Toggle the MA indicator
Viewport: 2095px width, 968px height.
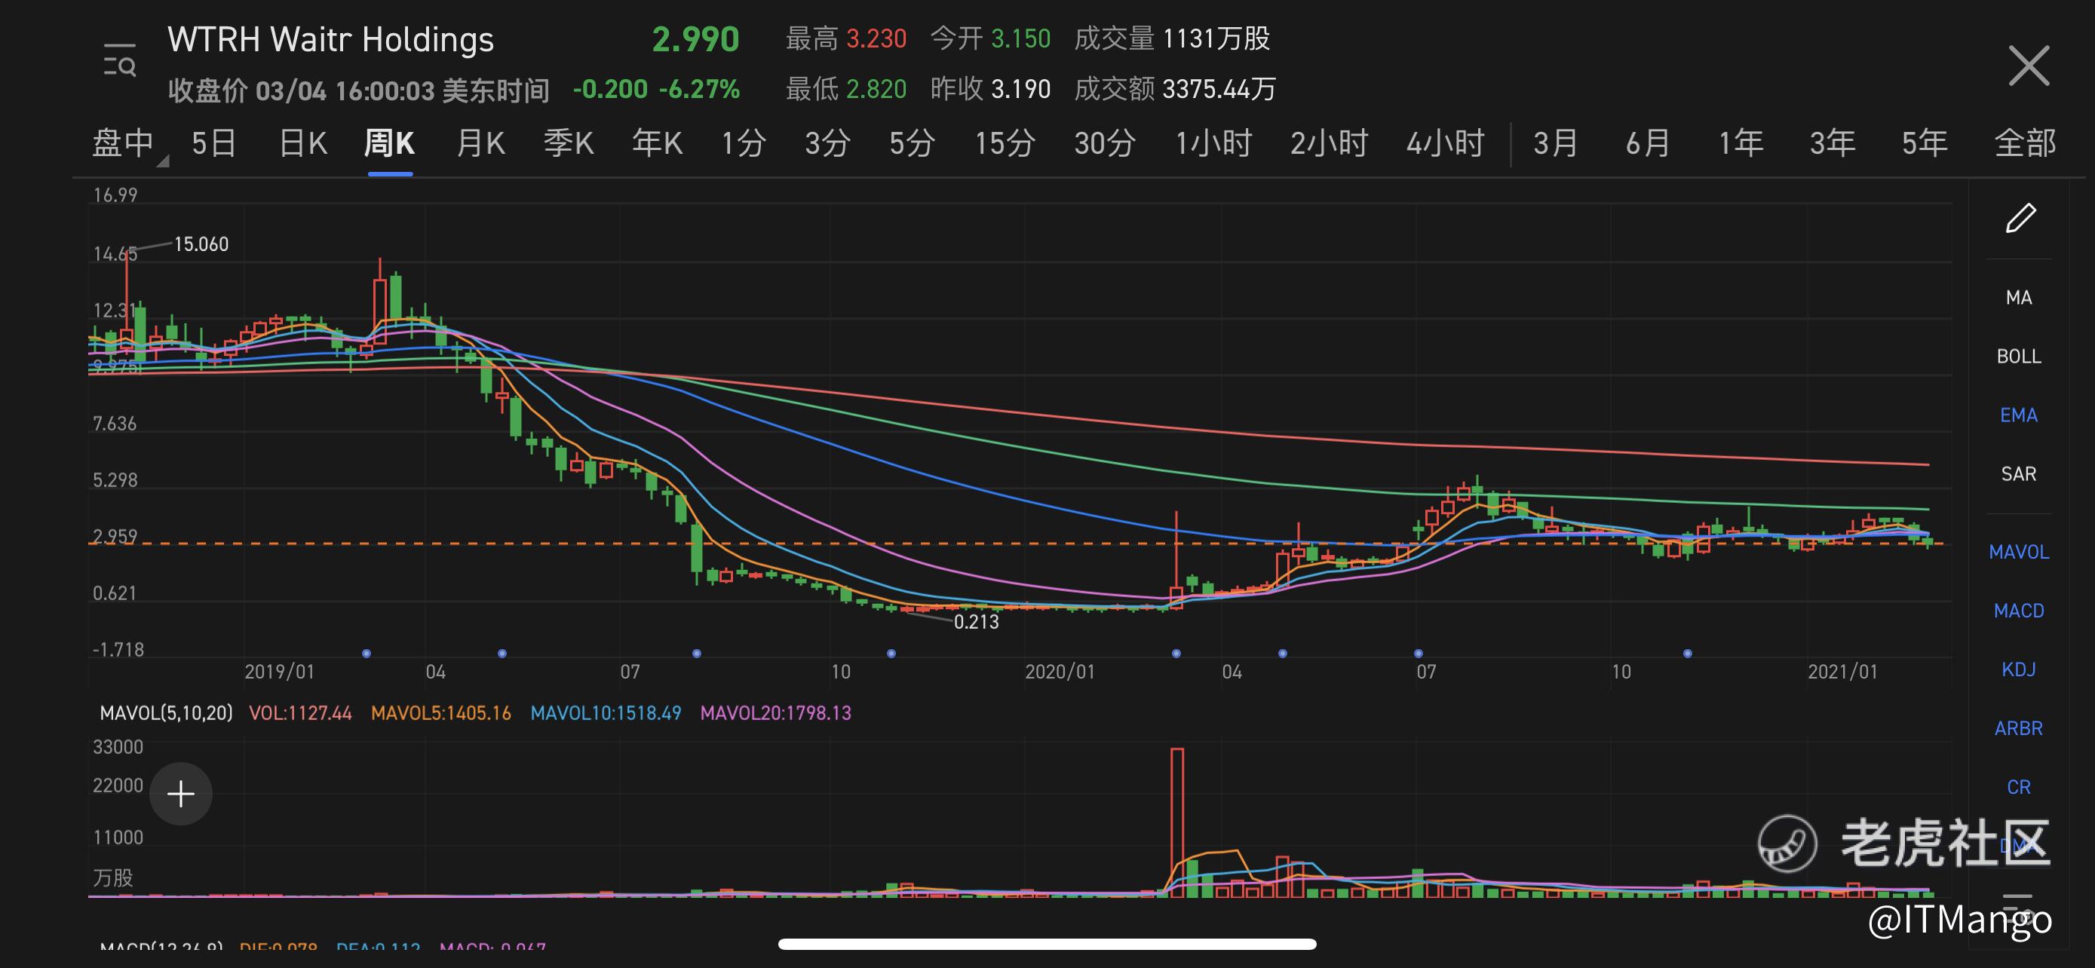point(2019,298)
